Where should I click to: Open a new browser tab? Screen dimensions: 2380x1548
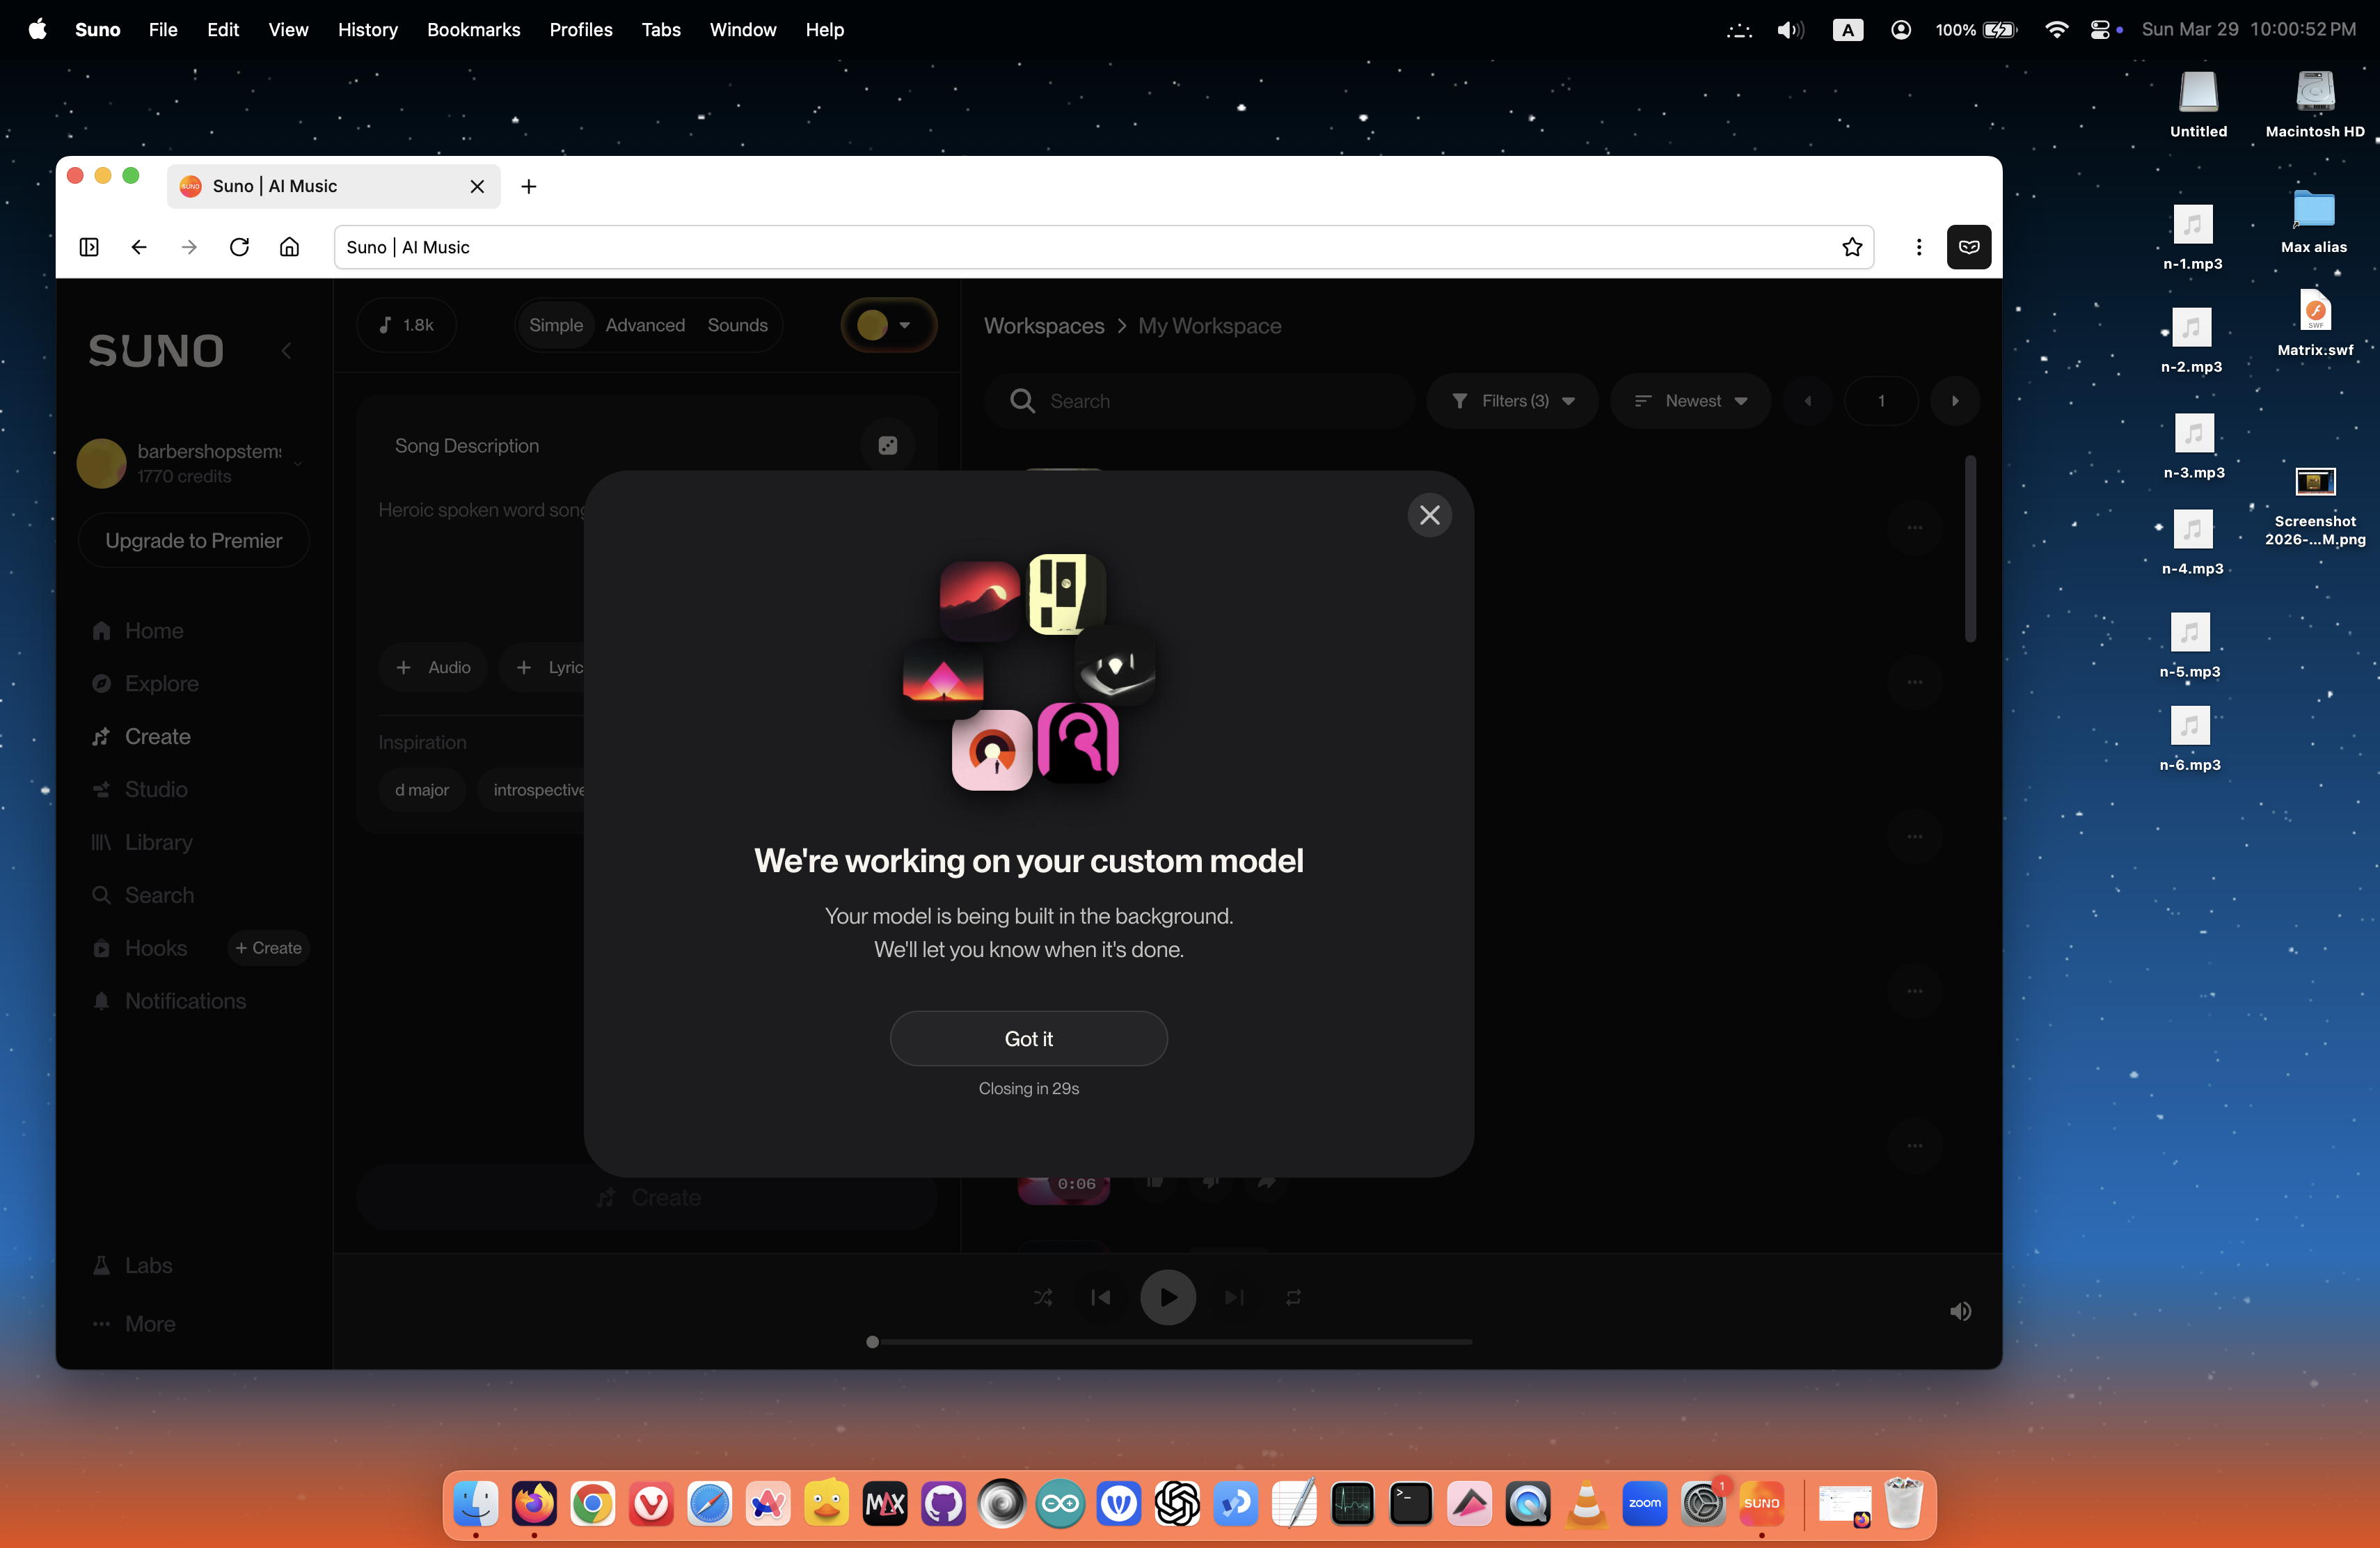(x=529, y=186)
